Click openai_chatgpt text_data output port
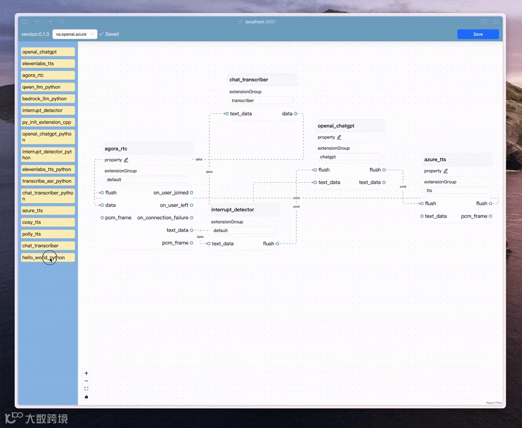This screenshot has width=522, height=428. [384, 182]
